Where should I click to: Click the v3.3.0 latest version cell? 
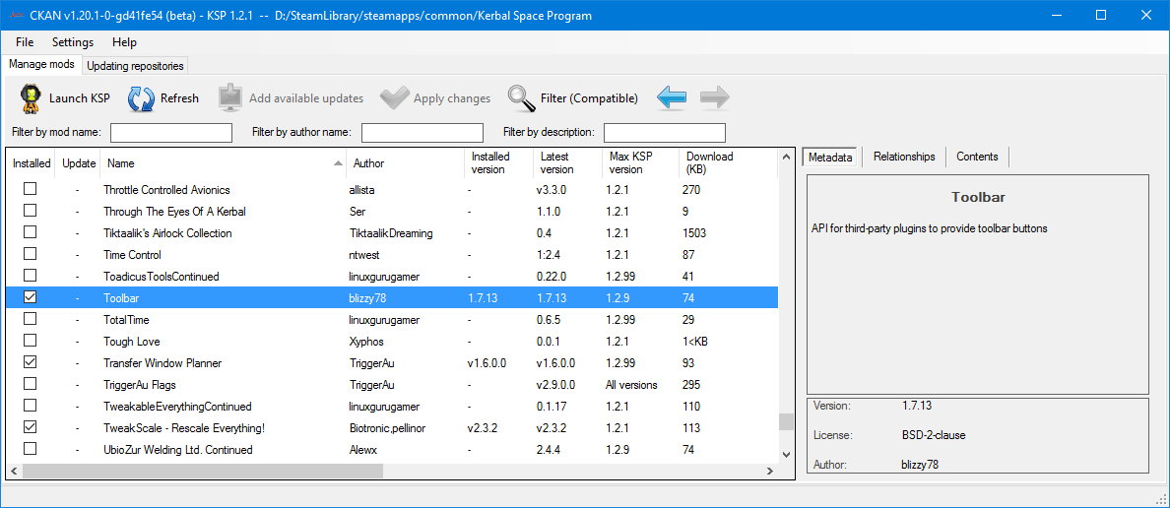click(552, 190)
